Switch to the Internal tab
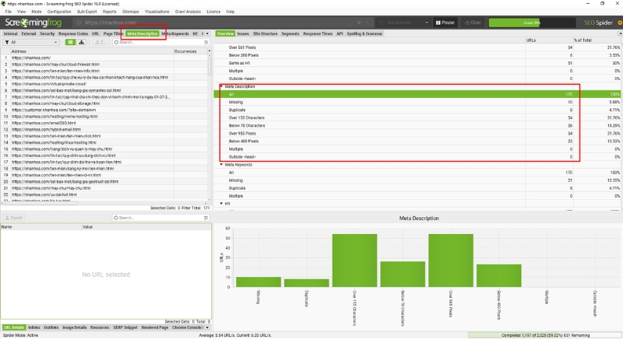The width and height of the screenshot is (623, 350). pos(10,33)
